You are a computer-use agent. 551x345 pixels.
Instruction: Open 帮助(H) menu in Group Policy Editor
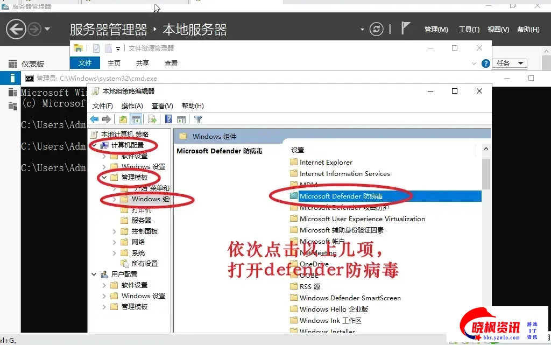193,105
